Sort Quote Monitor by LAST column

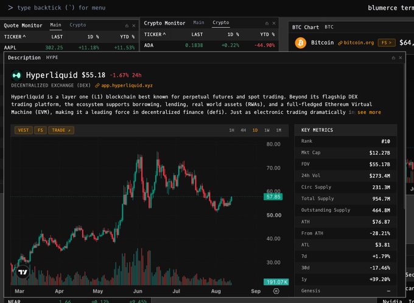coord(57,37)
